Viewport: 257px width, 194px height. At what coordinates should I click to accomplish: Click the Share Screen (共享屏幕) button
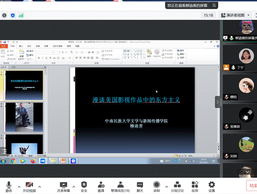point(63,187)
